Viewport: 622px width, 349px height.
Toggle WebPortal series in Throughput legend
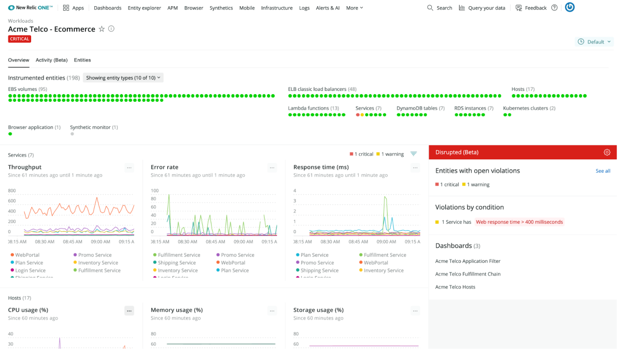coord(27,255)
